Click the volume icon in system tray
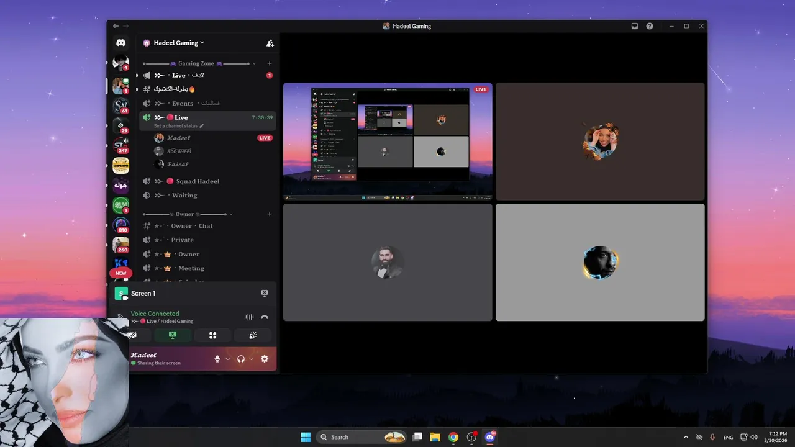The image size is (795, 447). 754,437
